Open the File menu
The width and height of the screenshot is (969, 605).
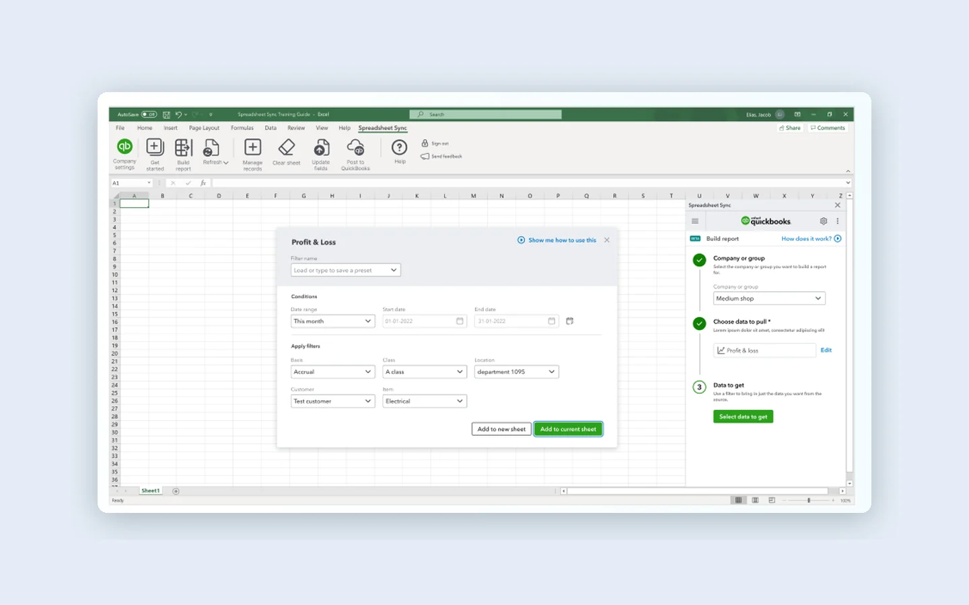120,128
